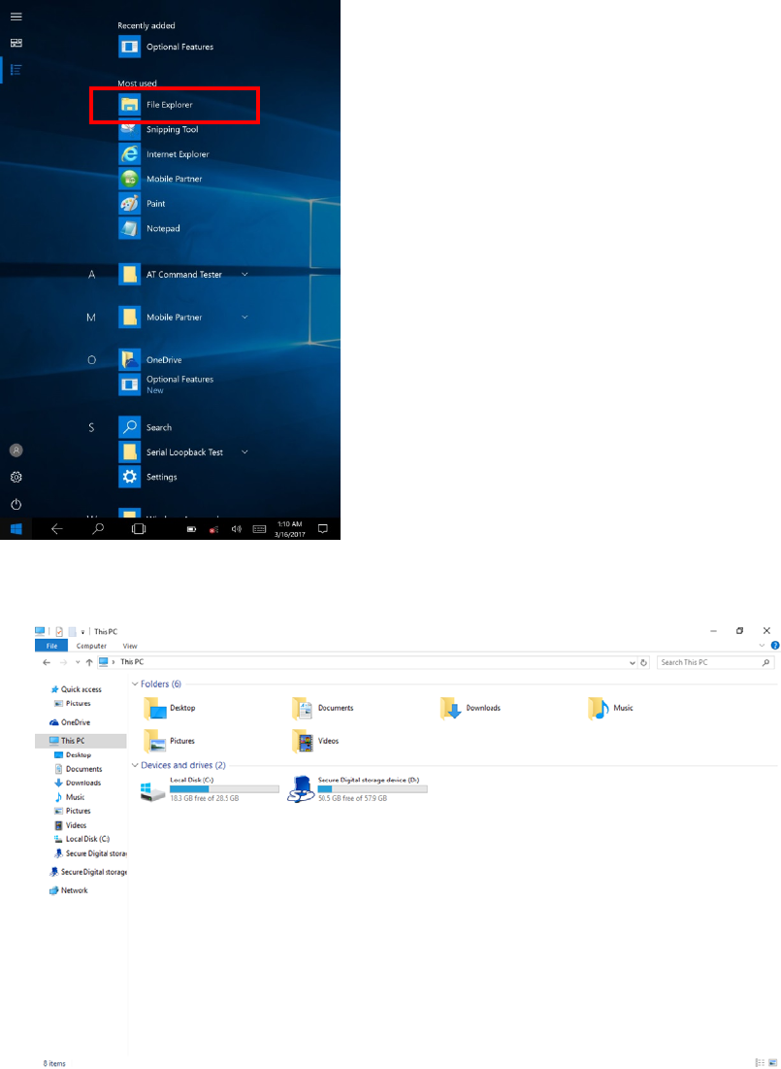Open Explorer Help question mark
Screen dimensions: 781x1069
[775, 645]
